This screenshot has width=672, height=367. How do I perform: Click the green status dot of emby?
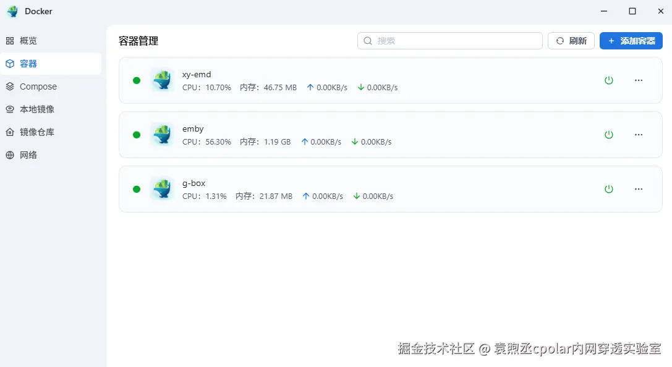(137, 135)
